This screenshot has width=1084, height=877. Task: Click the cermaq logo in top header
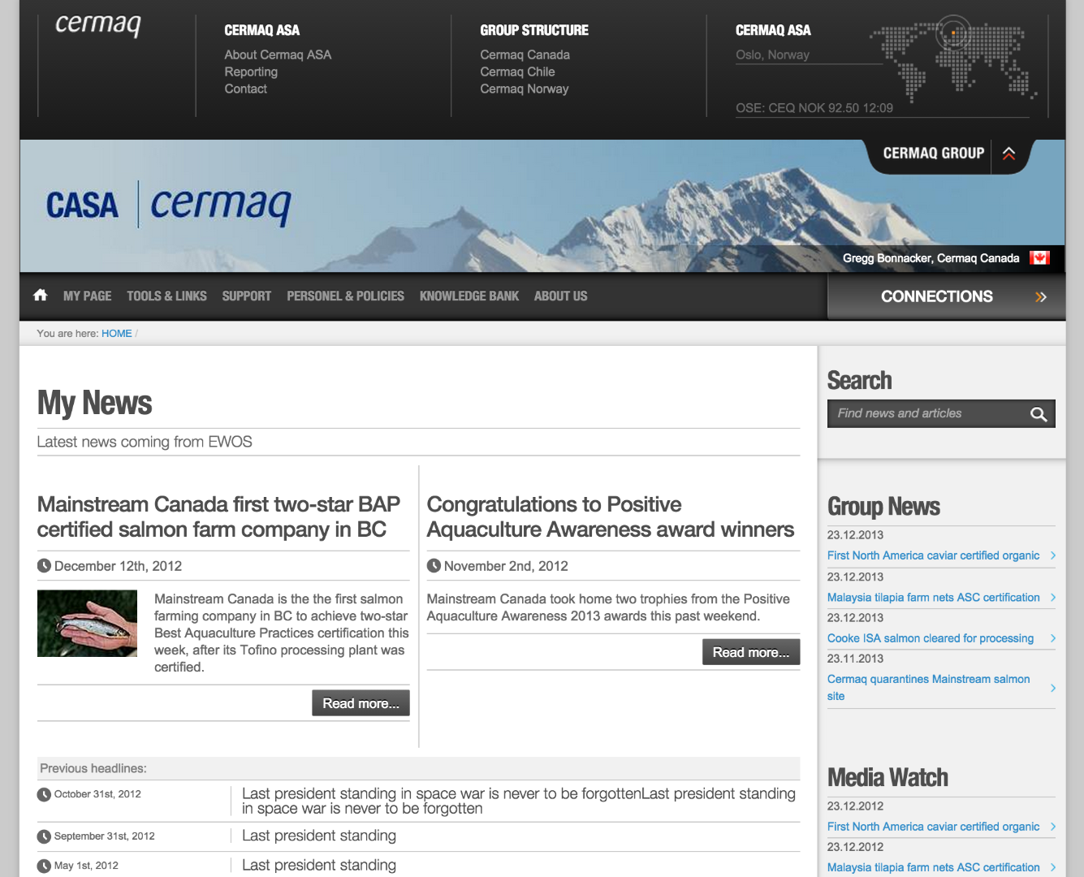(97, 25)
